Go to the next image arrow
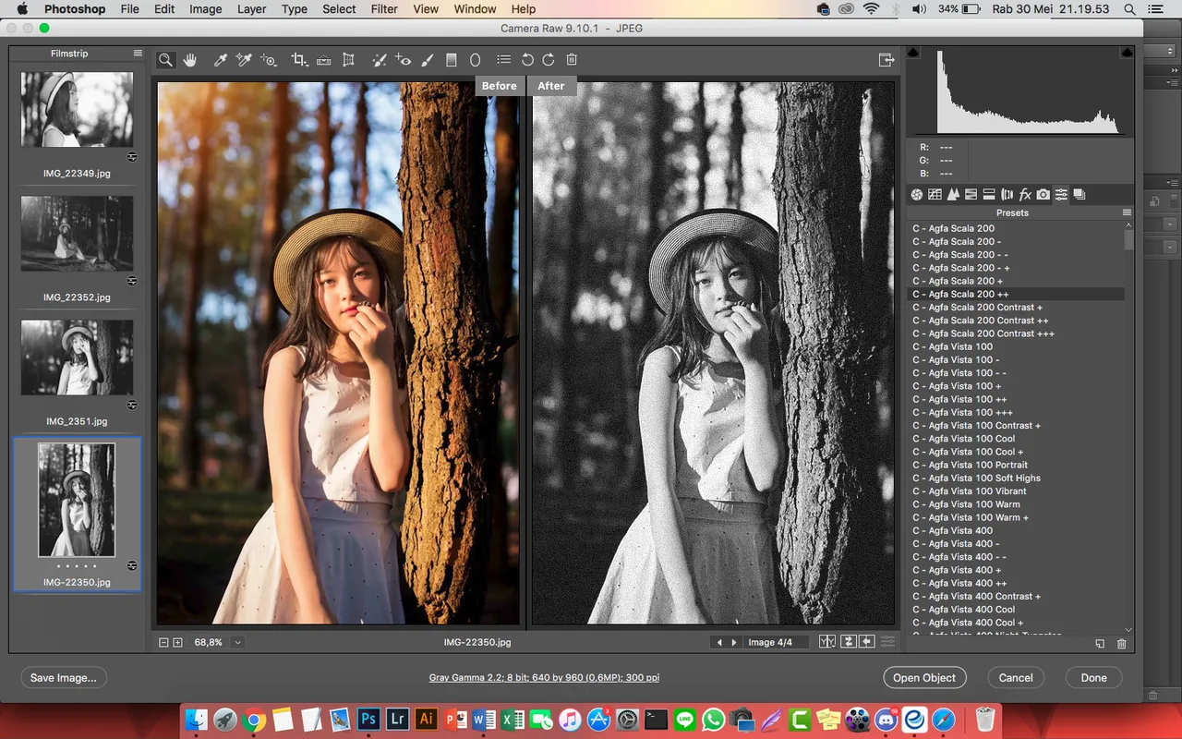The width and height of the screenshot is (1182, 739). tap(734, 642)
